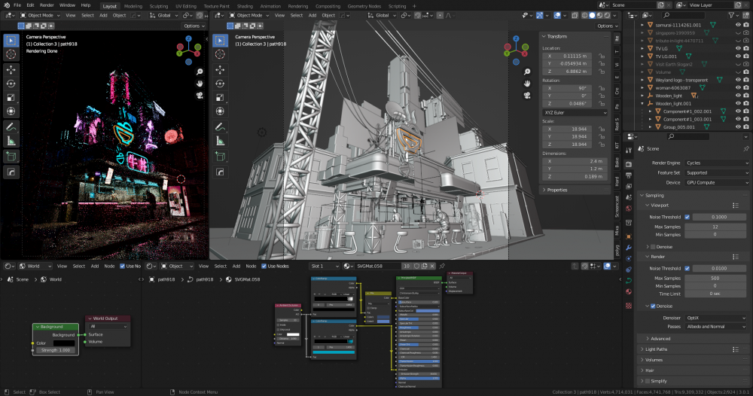Open the Texture properties tab
Screen dimensions: 753x396
point(629,306)
